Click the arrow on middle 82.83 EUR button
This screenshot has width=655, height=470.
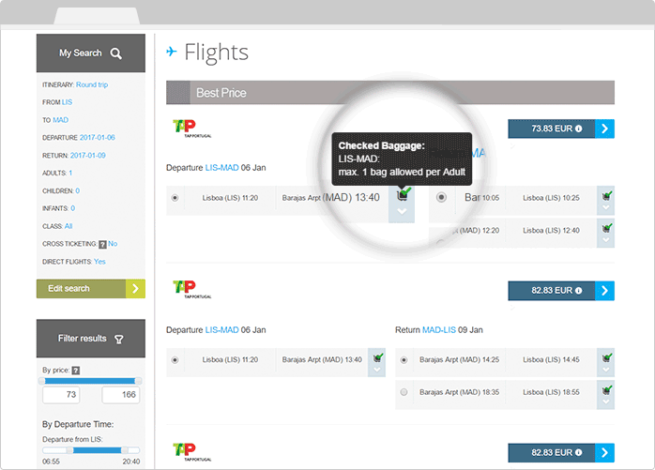tap(605, 291)
